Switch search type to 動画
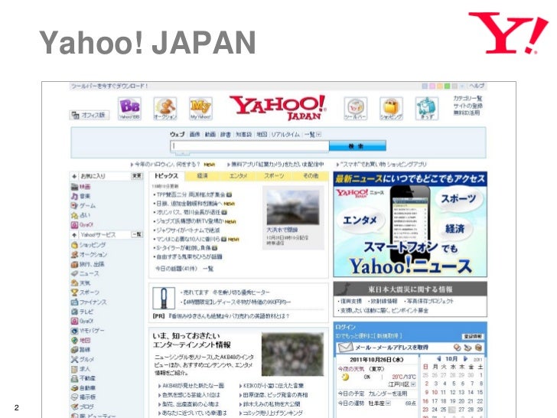Viewport: 557px width, 418px height. click(x=210, y=135)
